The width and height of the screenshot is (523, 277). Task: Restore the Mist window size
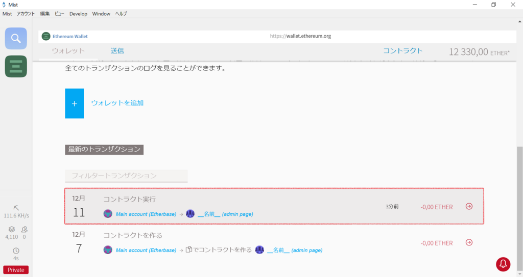[494, 4]
